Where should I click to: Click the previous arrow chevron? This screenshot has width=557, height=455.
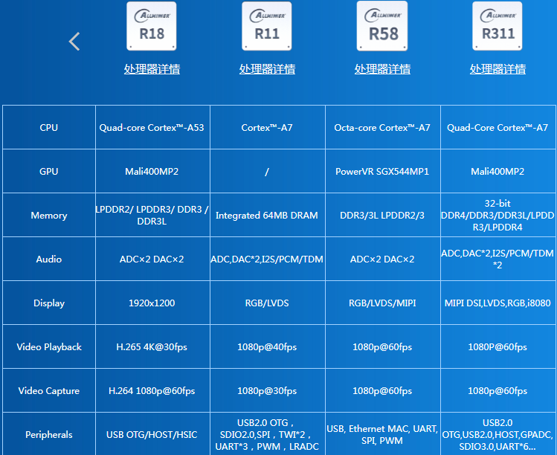click(74, 42)
